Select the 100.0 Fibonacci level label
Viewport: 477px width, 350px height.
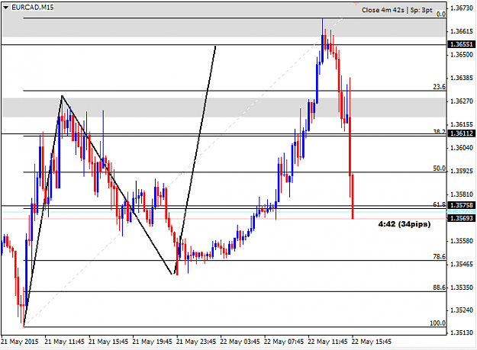click(x=438, y=323)
